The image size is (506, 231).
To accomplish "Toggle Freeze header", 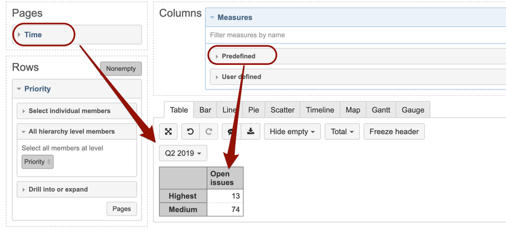I will (394, 132).
